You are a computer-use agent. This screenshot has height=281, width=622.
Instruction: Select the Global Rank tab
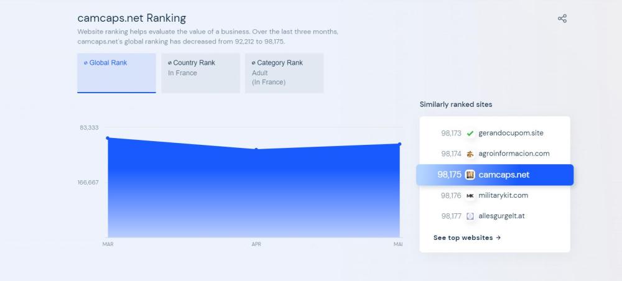pos(116,73)
